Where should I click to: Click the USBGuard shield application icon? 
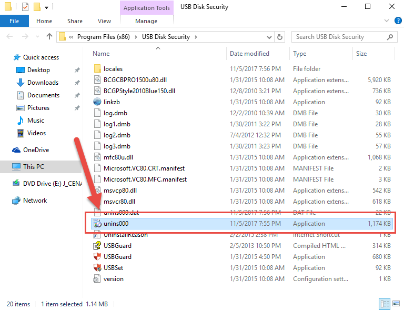(x=97, y=257)
